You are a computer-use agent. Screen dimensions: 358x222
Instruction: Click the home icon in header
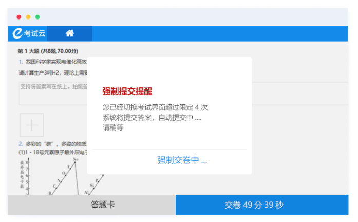[x=70, y=33]
